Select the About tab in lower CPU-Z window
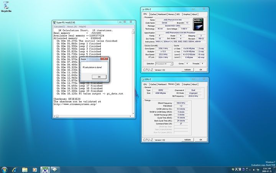 [194, 84]
